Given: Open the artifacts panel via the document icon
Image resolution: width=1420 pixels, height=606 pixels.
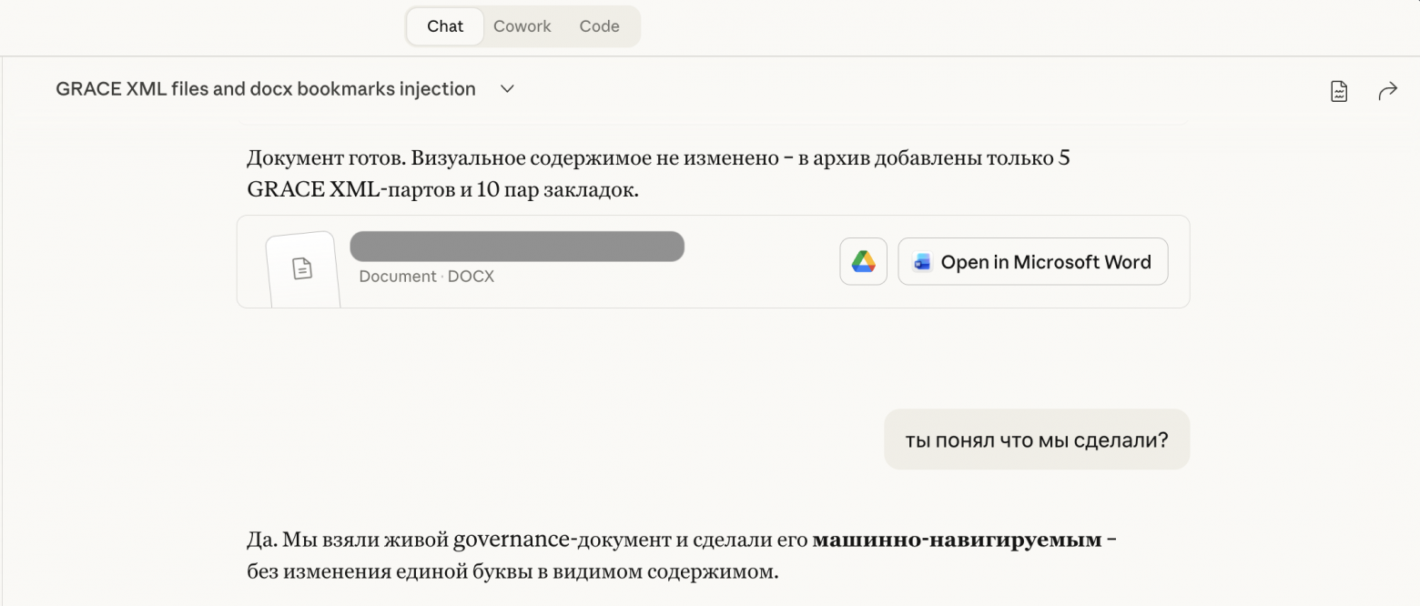Looking at the screenshot, I should pyautogui.click(x=1338, y=89).
